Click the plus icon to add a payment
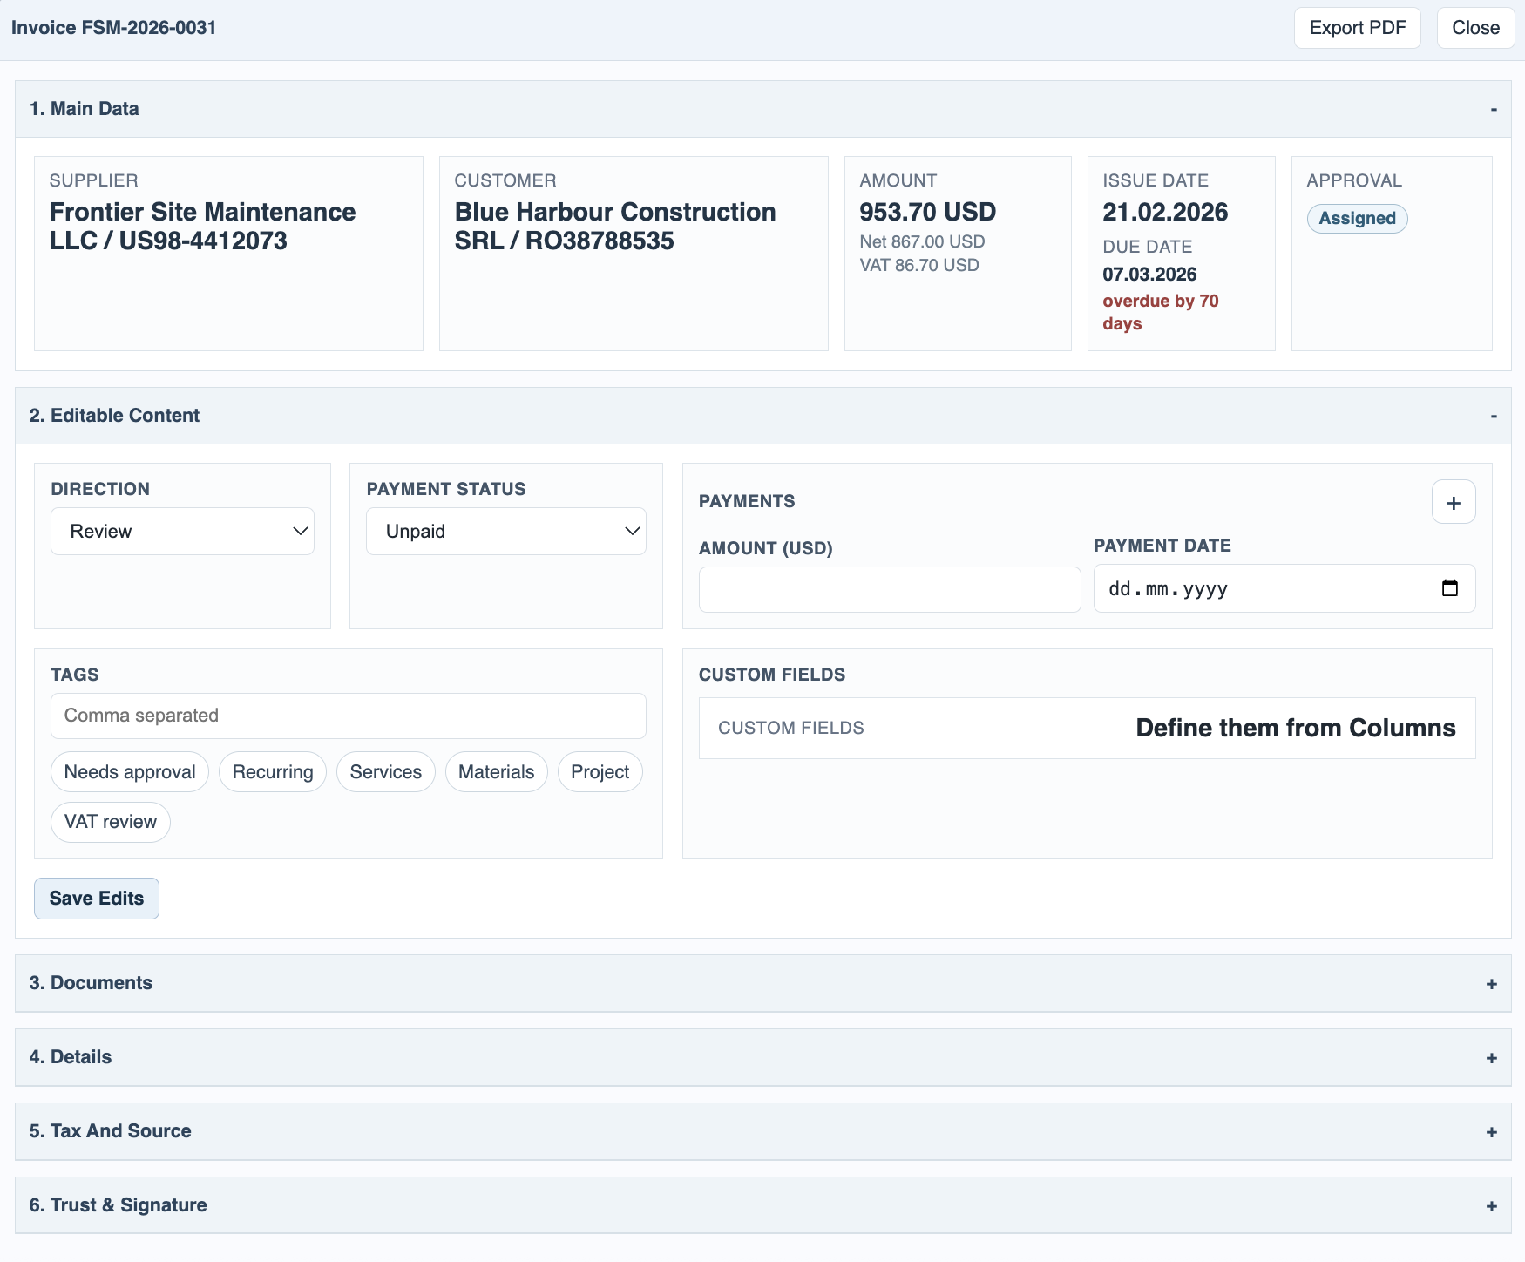This screenshot has width=1525, height=1262. [1454, 502]
